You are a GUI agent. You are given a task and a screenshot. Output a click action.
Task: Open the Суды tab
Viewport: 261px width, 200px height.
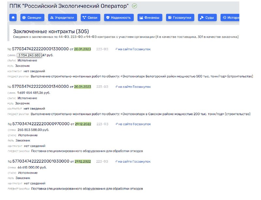207,18
